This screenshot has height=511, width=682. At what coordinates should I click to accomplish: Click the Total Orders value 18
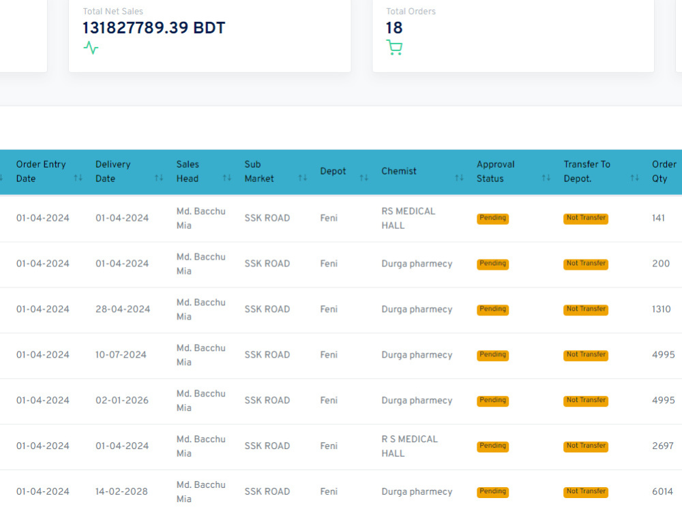(x=394, y=28)
